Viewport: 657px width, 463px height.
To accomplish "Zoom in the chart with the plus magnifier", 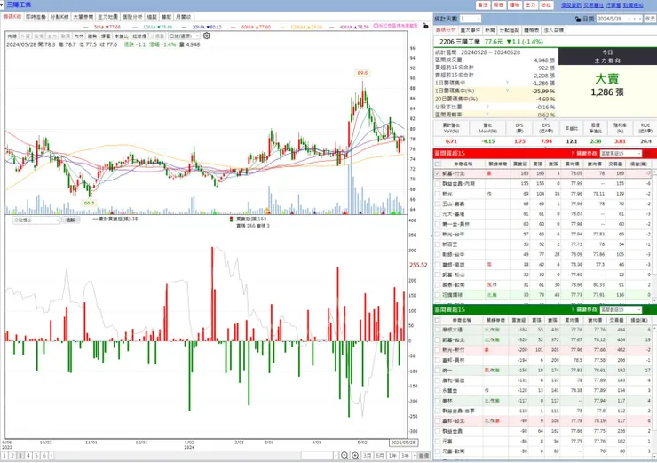I will click(x=355, y=456).
